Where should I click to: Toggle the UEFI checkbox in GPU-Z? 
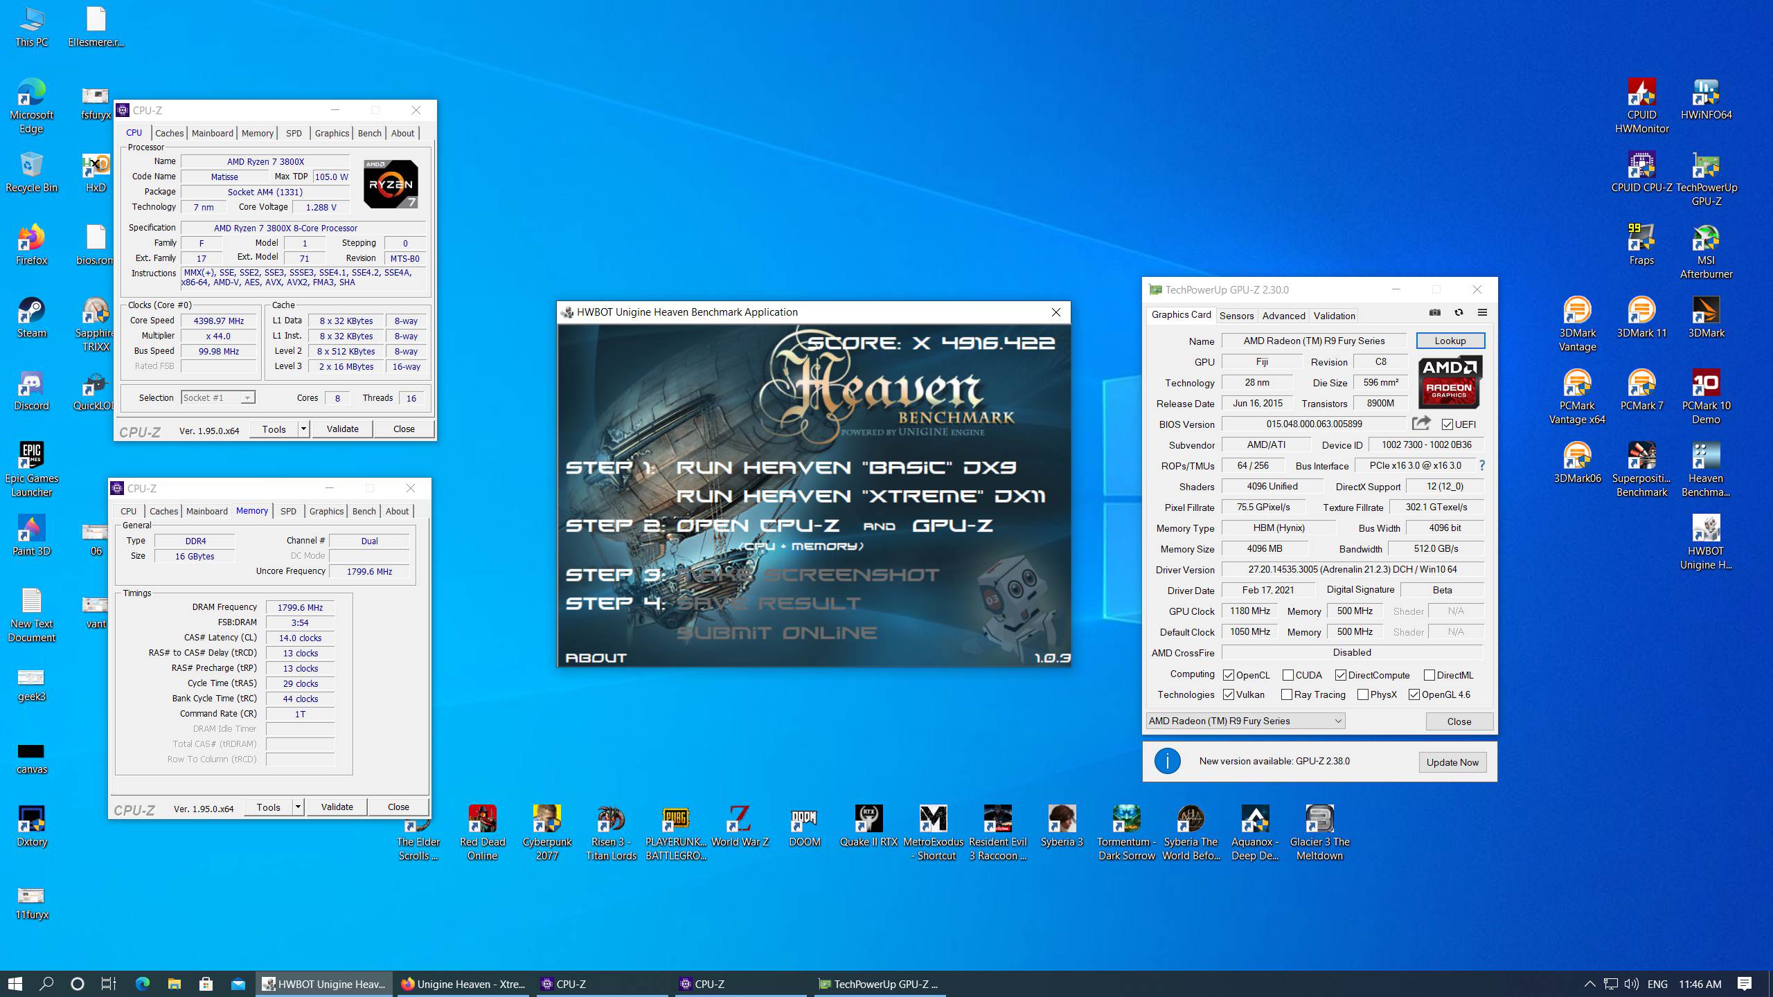click(1447, 424)
